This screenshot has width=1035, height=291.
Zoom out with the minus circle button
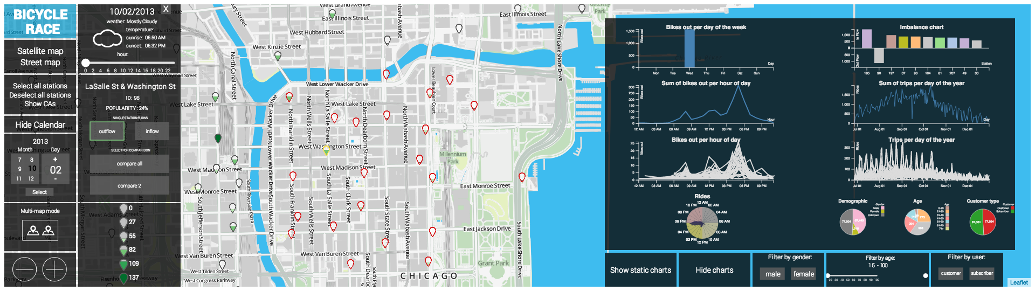point(24,269)
